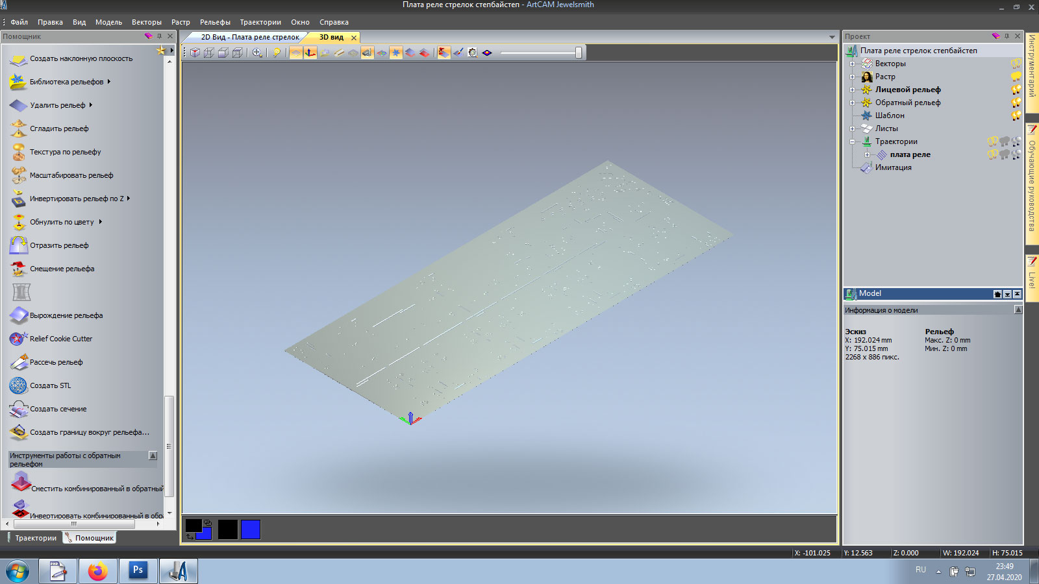Open Photoshop from the Windows taskbar
The width and height of the screenshot is (1039, 584).
138,571
